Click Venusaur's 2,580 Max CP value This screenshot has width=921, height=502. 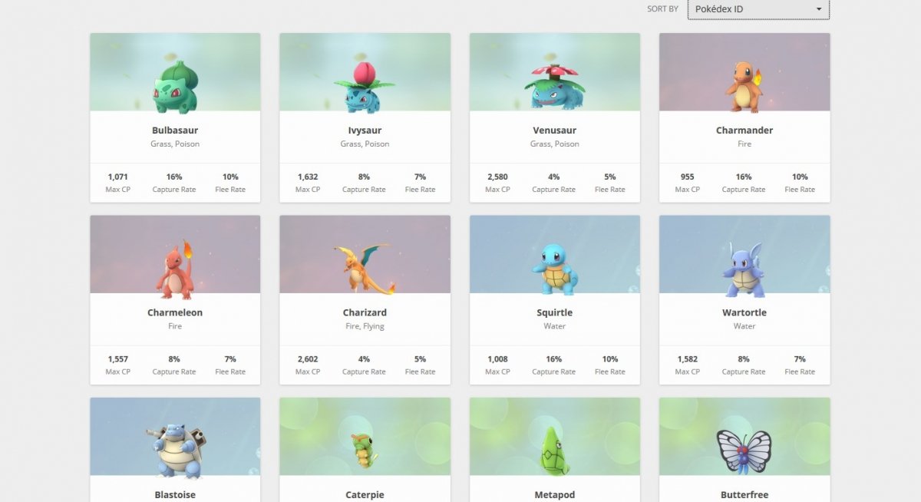497,177
